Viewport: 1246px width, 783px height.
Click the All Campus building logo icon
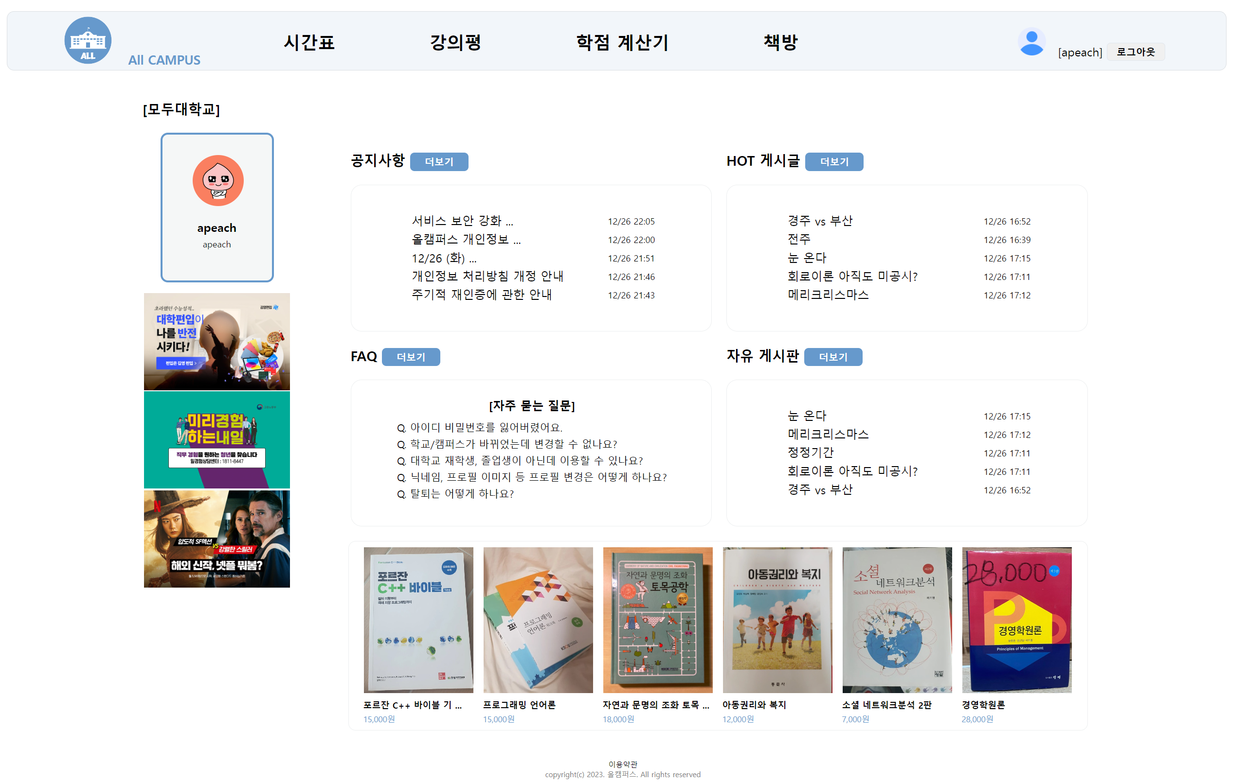(x=88, y=41)
